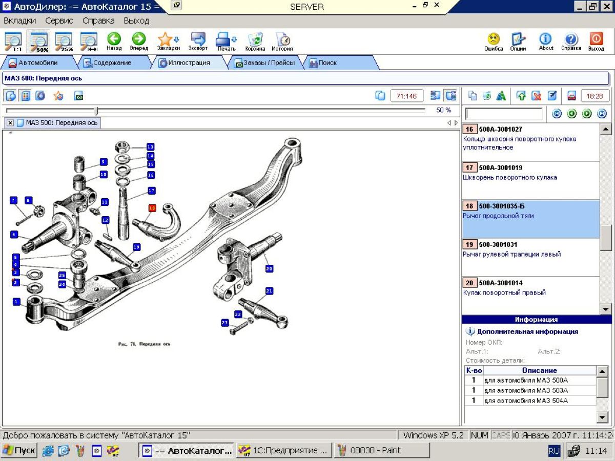Screen dimensions: 615x461
Task: Switch to the Содержание tab
Action: point(108,63)
